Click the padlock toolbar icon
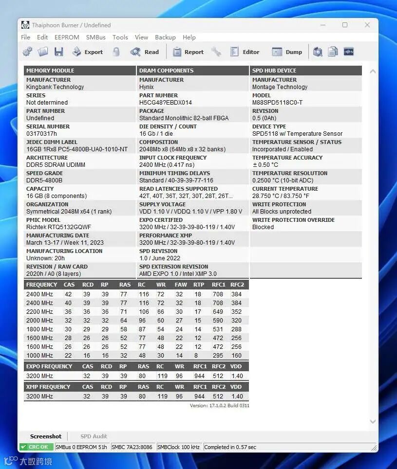 116,52
